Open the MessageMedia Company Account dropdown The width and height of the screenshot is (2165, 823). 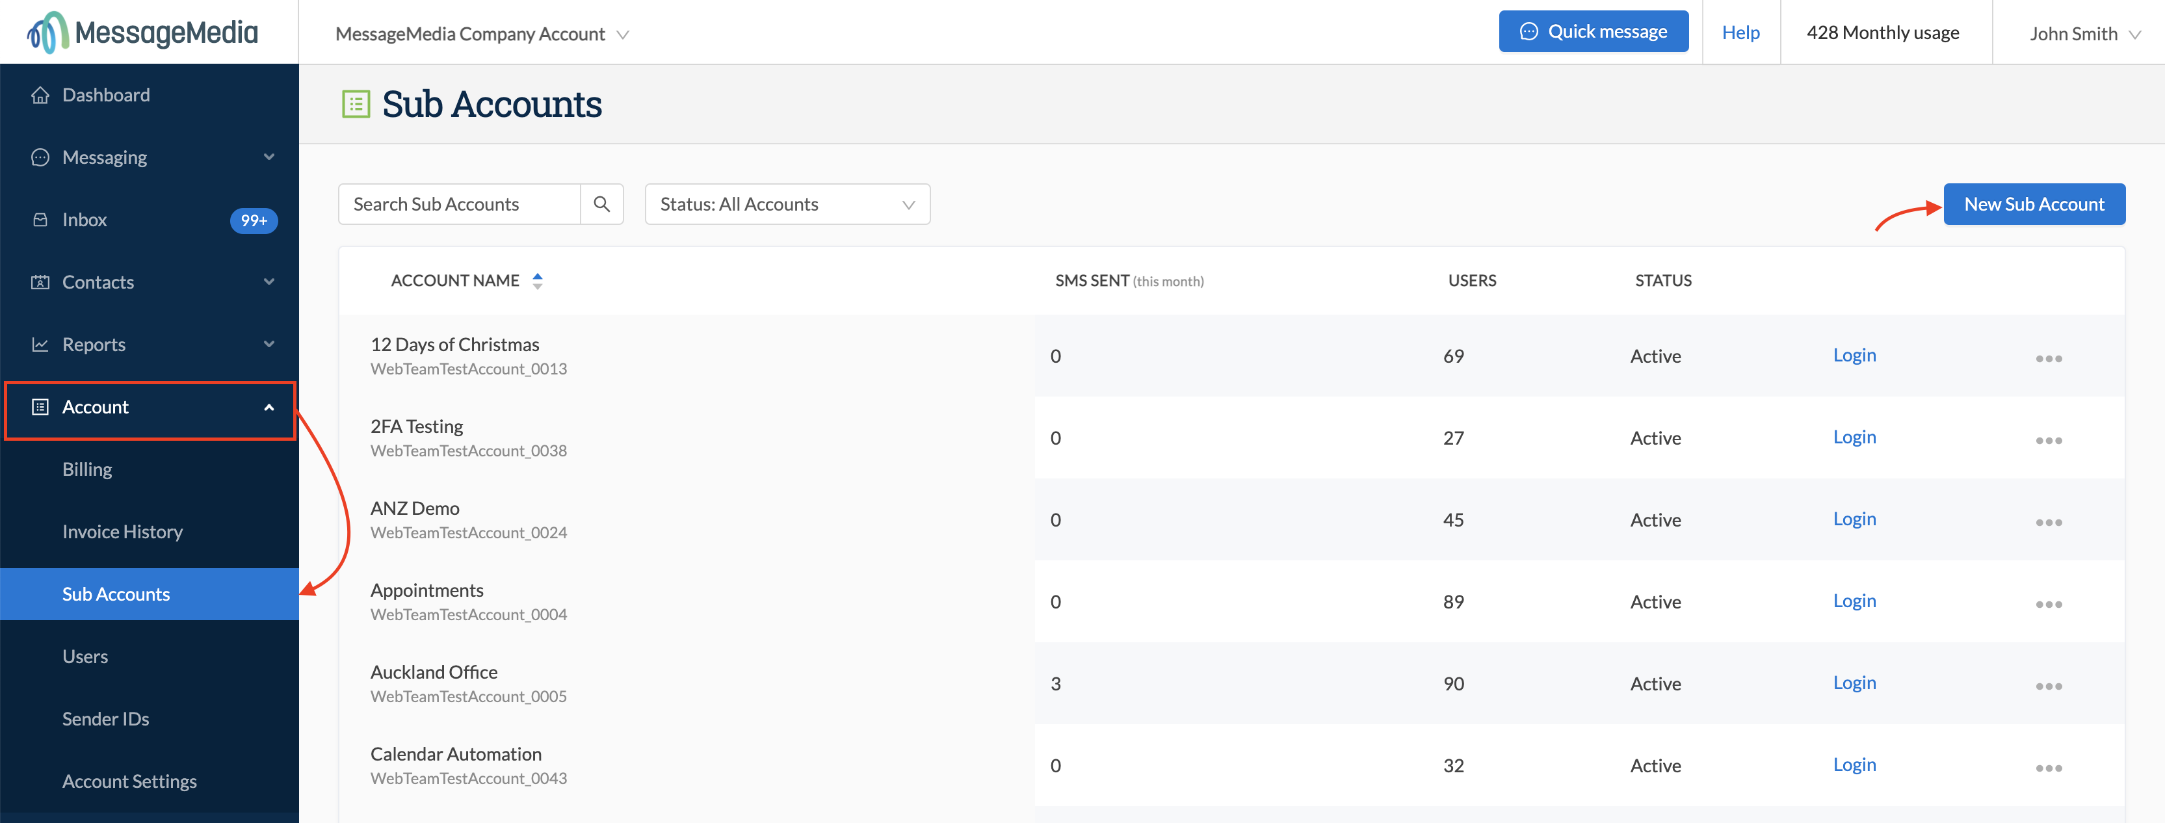482,34
